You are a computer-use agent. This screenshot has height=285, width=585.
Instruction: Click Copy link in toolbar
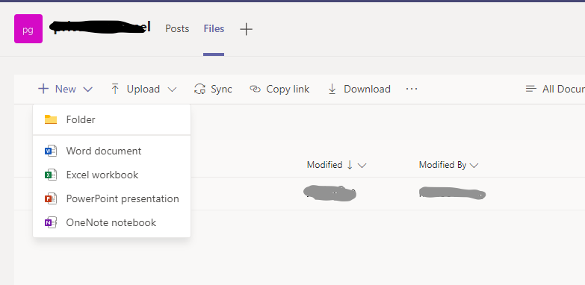coord(279,89)
